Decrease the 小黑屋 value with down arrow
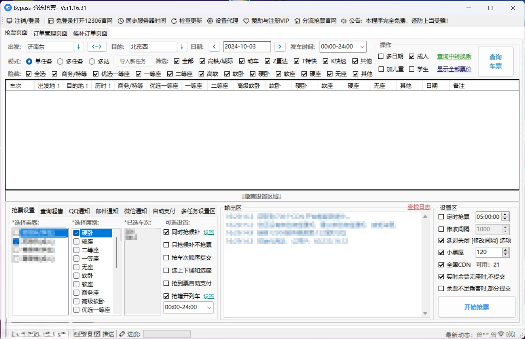 click(x=506, y=254)
